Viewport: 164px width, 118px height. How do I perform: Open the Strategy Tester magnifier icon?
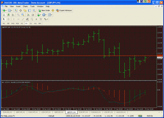tap(34, 10)
